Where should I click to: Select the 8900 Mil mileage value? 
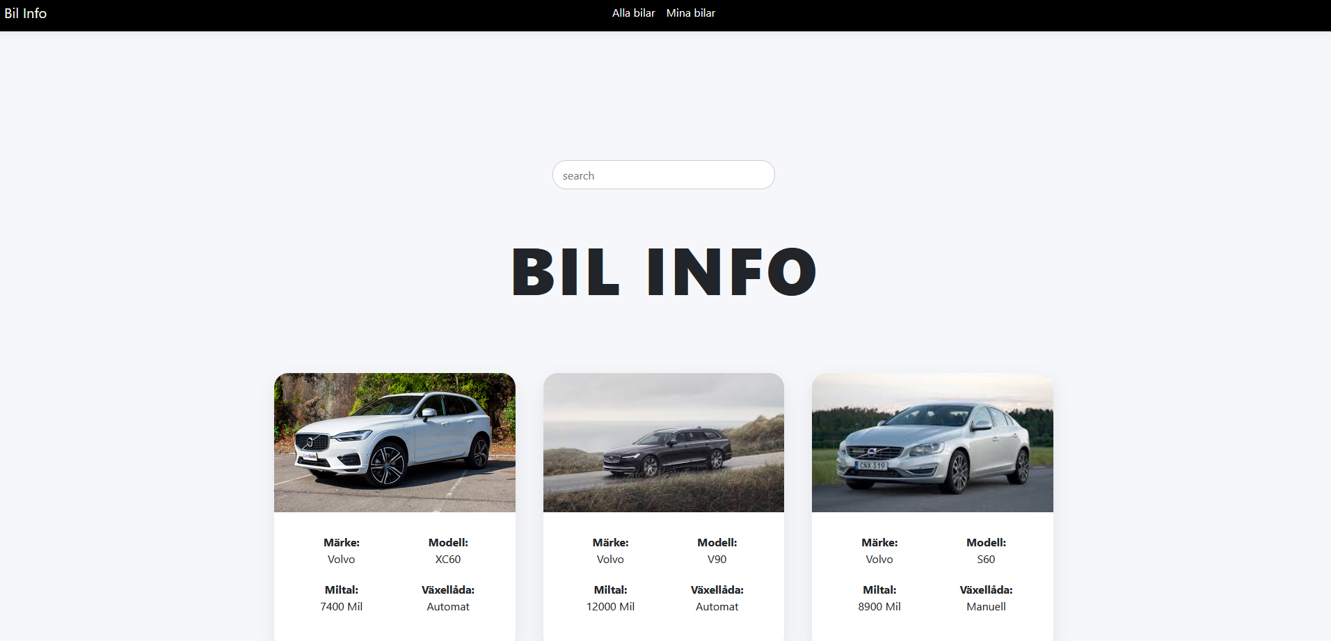879,607
